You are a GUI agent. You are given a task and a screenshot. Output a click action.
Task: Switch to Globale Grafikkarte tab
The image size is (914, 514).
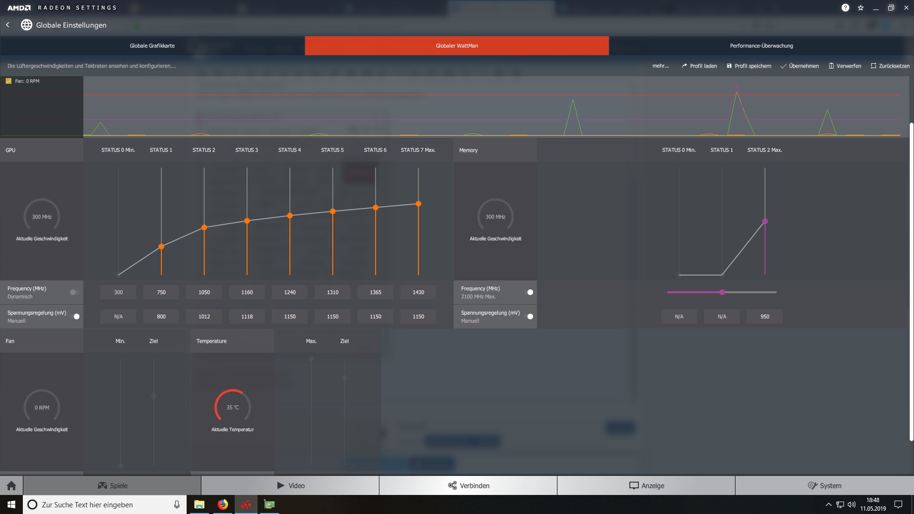pos(152,46)
